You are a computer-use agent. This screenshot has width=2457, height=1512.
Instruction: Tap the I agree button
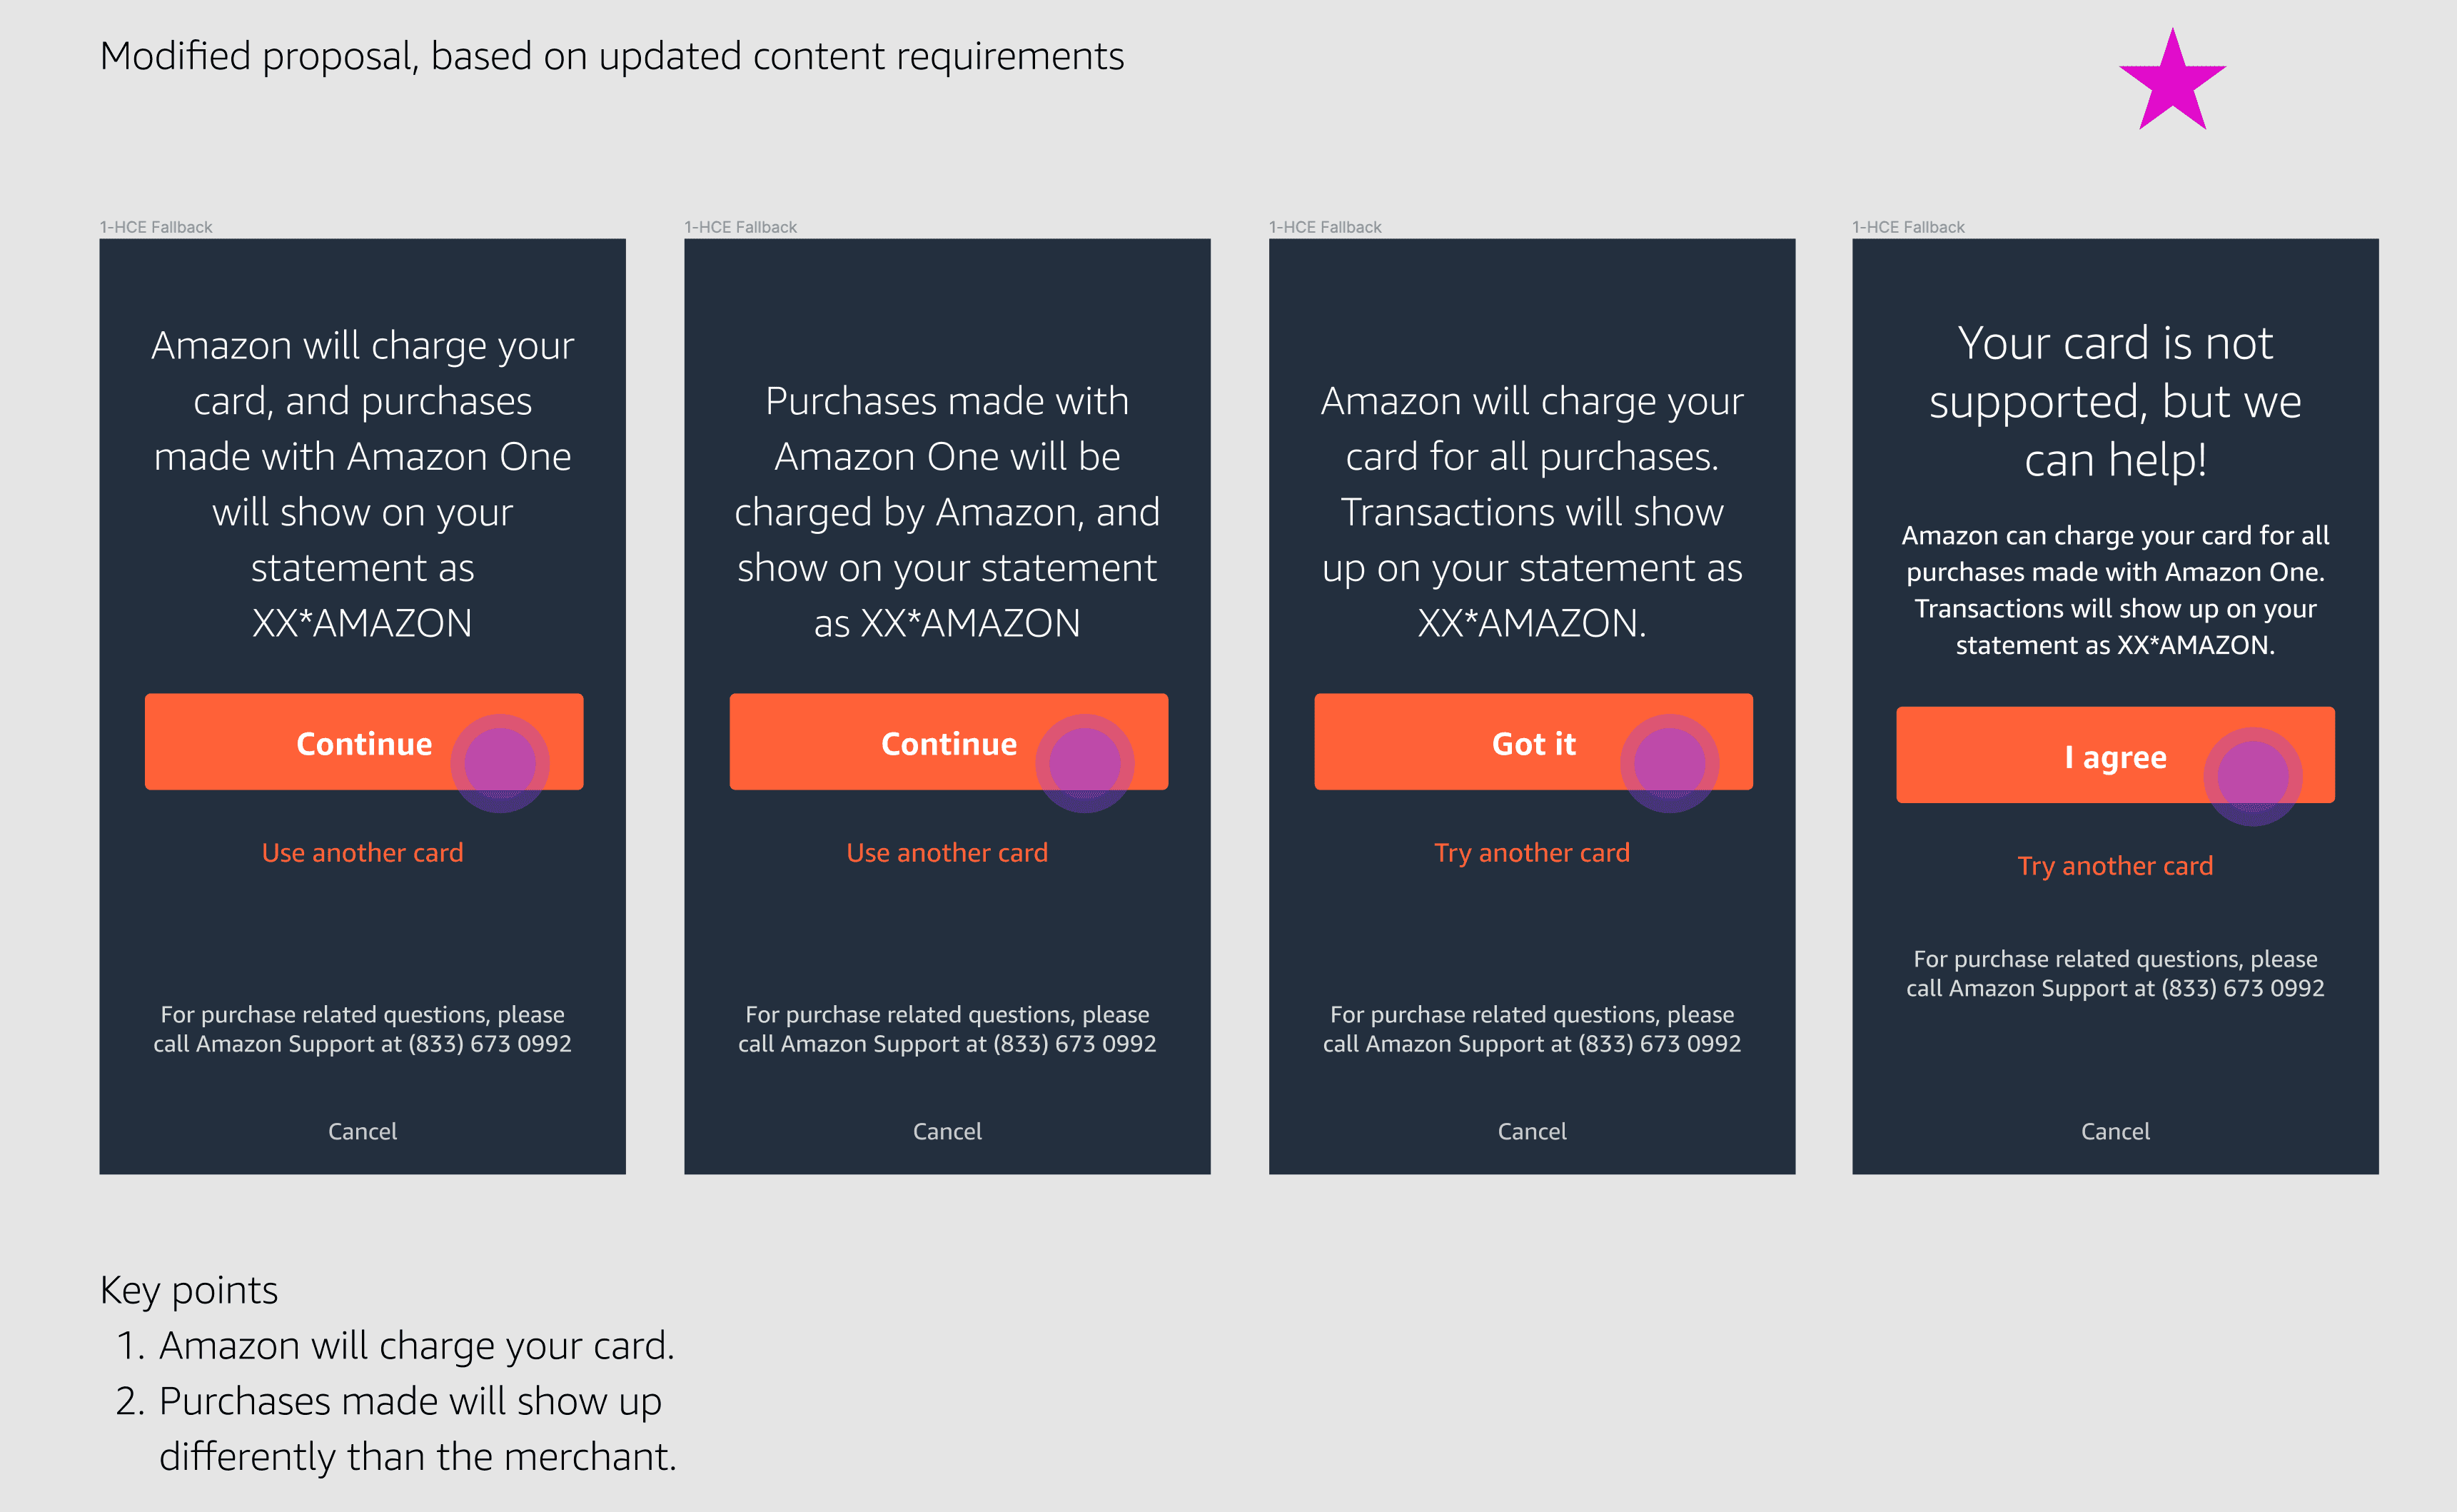click(2114, 757)
